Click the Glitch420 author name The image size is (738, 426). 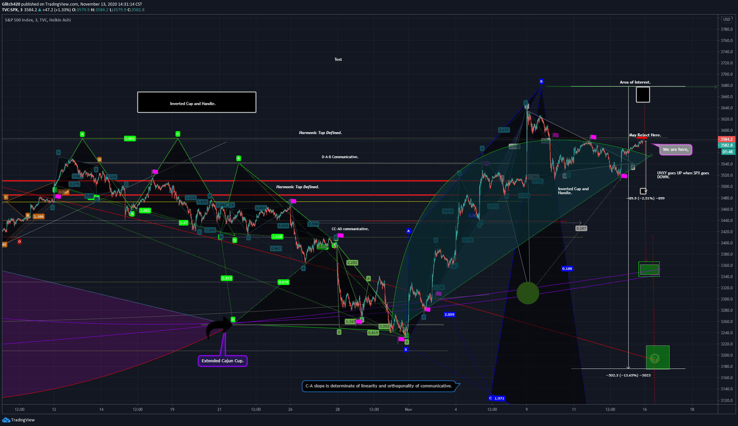11,4
